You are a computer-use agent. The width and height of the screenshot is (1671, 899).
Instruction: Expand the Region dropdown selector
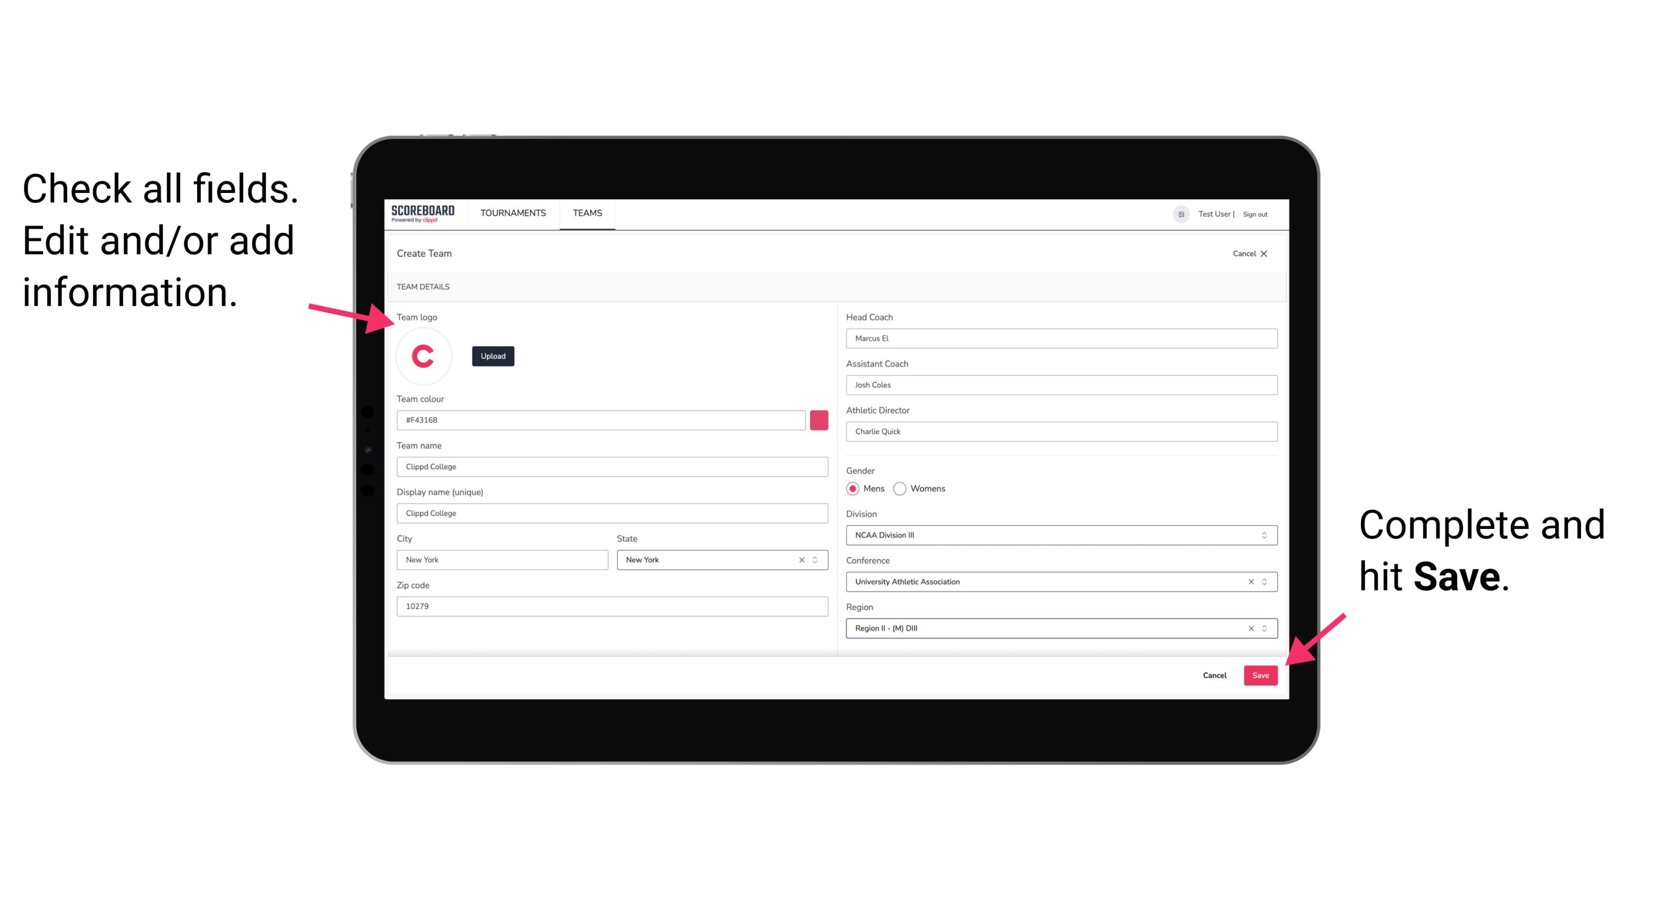[1265, 629]
